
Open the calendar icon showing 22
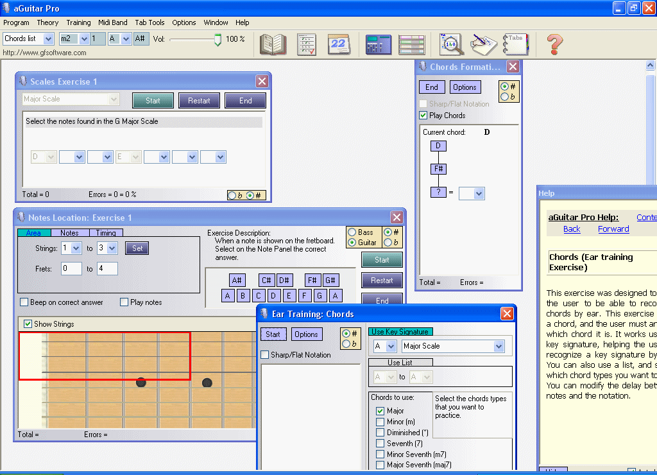click(339, 45)
